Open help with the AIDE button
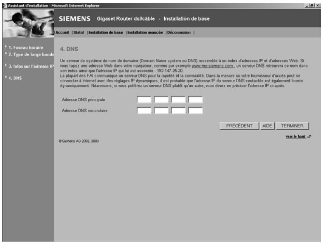The image size is (322, 243). coord(267,126)
